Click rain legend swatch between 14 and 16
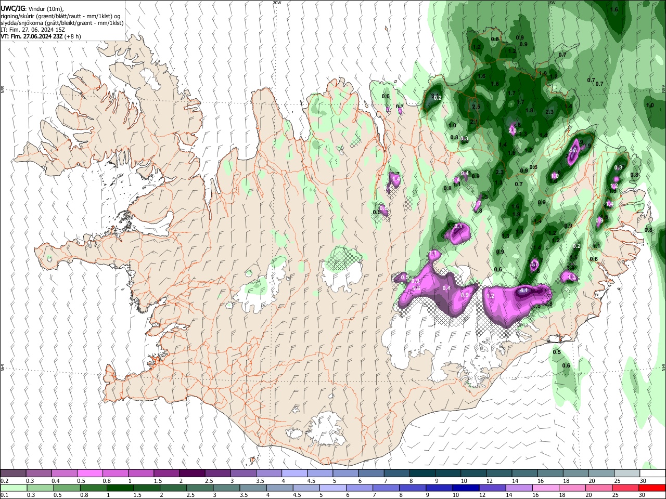666x499 pixels. pyautogui.click(x=518, y=488)
